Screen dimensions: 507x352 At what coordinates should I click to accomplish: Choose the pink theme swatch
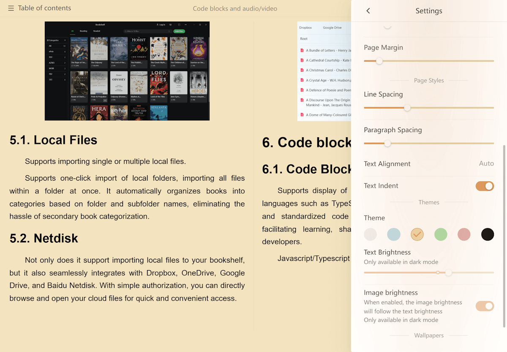464,234
